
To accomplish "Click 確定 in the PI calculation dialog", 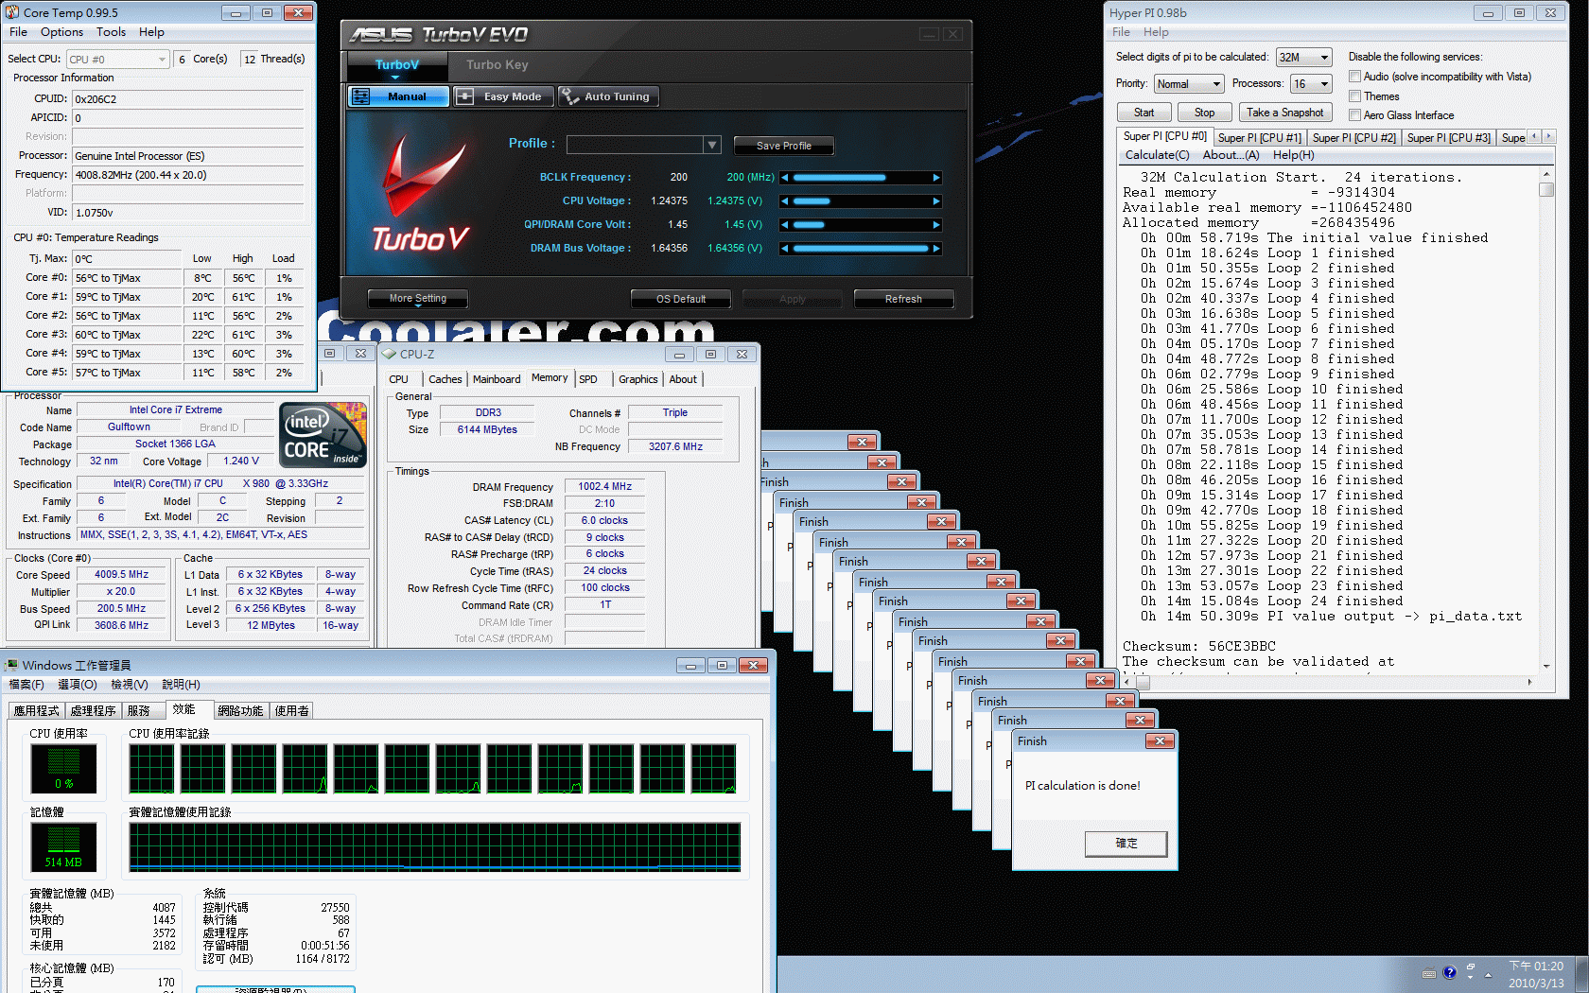I will coord(1126,844).
